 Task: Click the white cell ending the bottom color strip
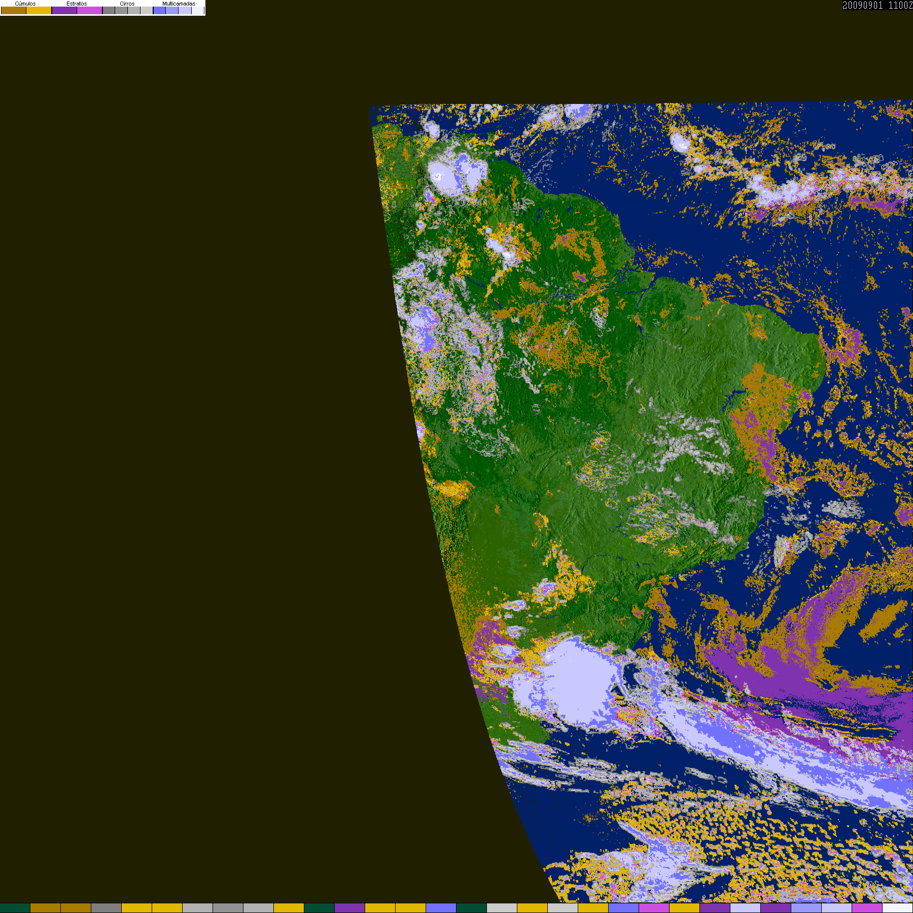[x=898, y=908]
